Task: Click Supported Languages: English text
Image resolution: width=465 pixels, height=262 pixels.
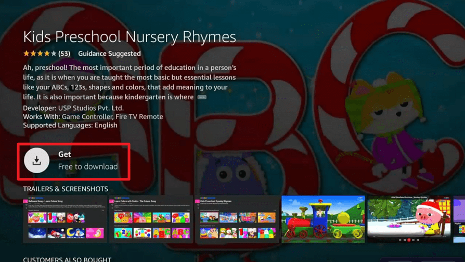Action: click(x=70, y=125)
